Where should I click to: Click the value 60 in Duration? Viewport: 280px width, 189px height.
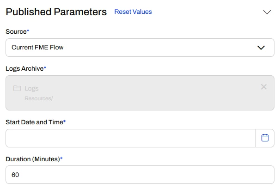pos(15,175)
